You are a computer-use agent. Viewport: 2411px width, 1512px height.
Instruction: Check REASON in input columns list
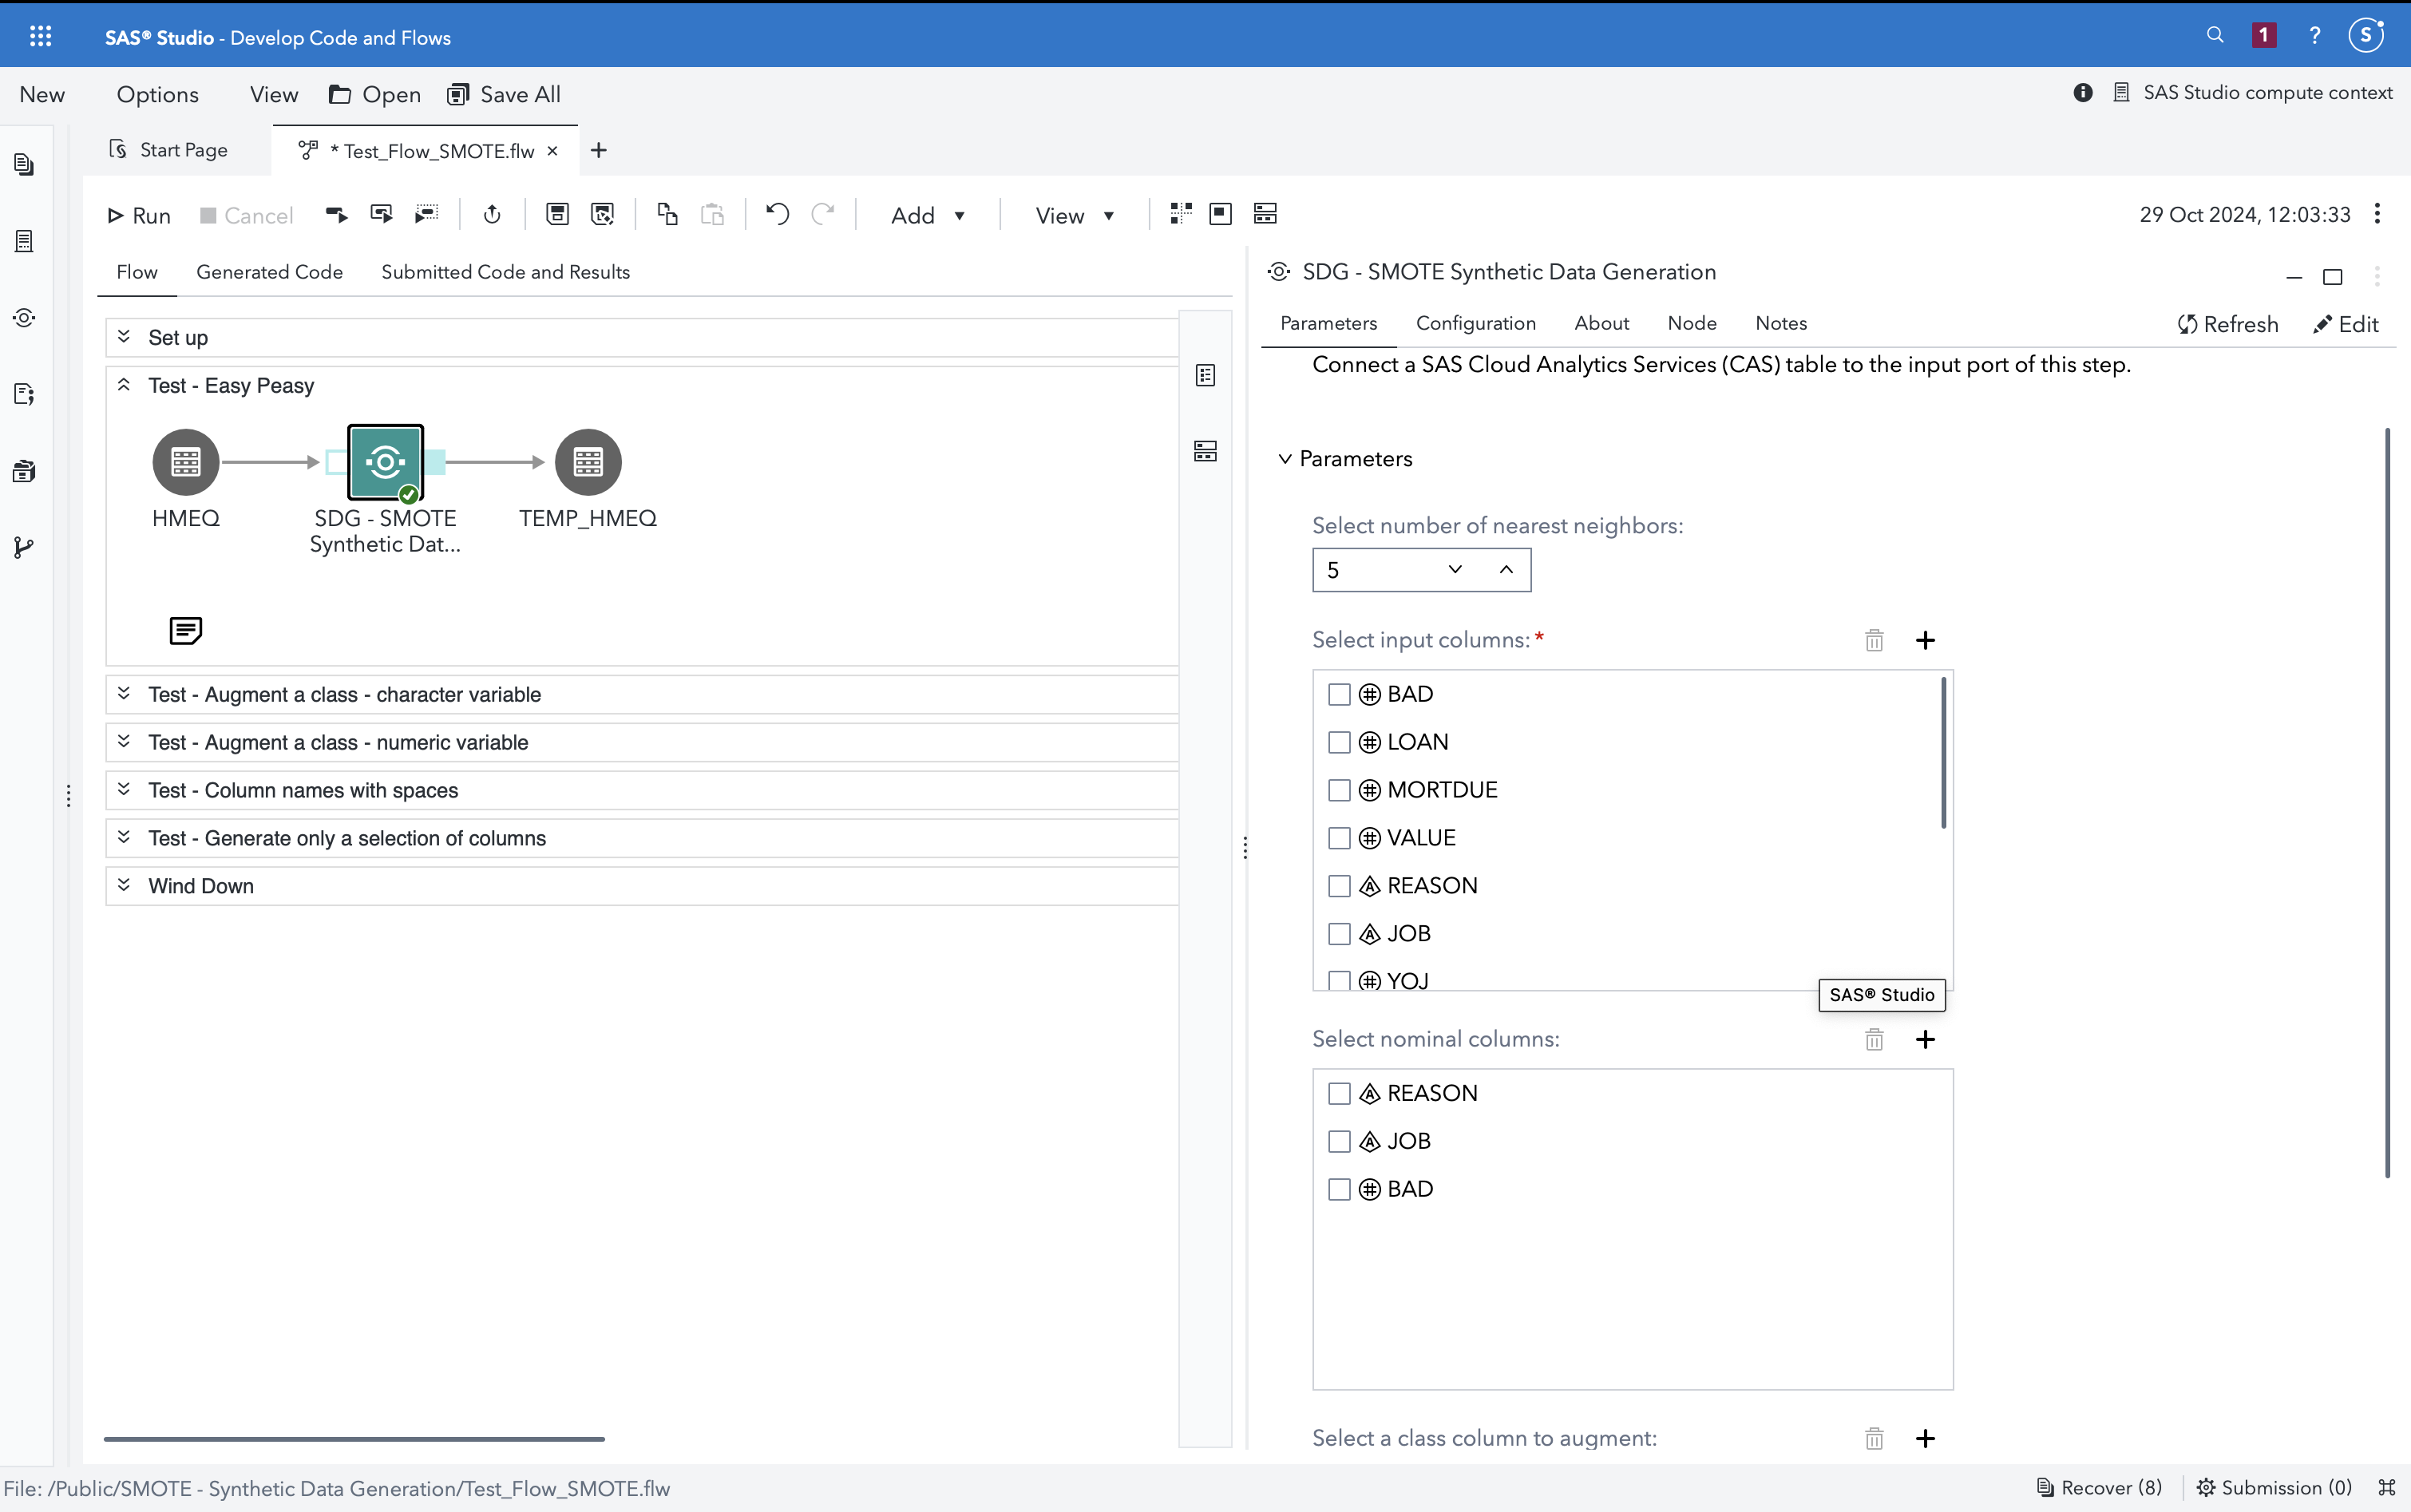pos(1339,886)
